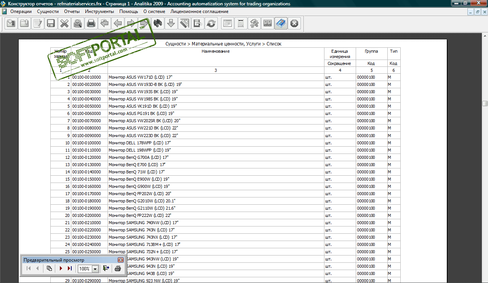This screenshot has width=488, height=283.
Task: Click the go-to-page icon in preview toolbar
Action: point(49,268)
